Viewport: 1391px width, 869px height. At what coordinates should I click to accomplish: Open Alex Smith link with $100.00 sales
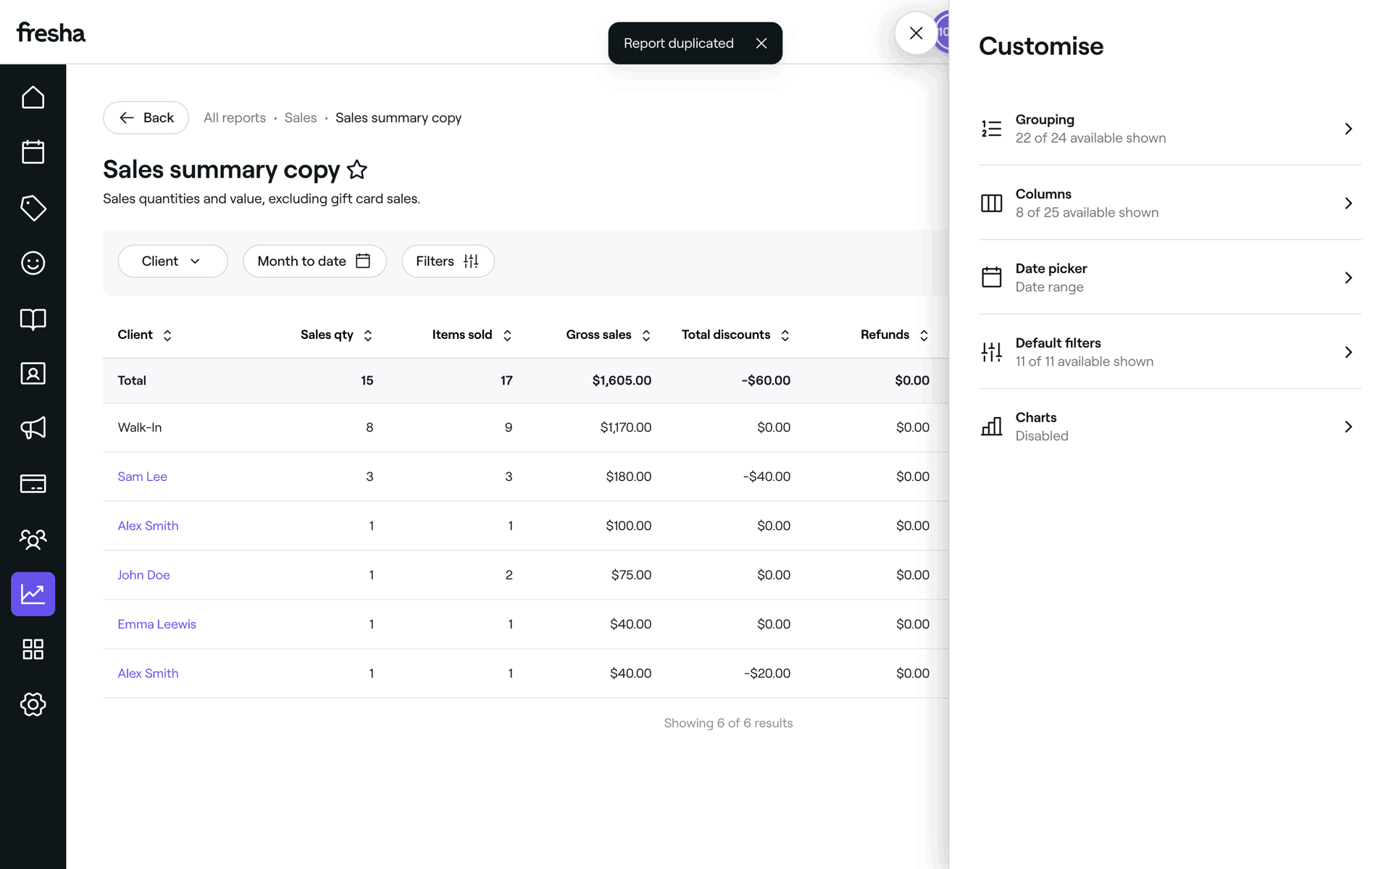[148, 526]
